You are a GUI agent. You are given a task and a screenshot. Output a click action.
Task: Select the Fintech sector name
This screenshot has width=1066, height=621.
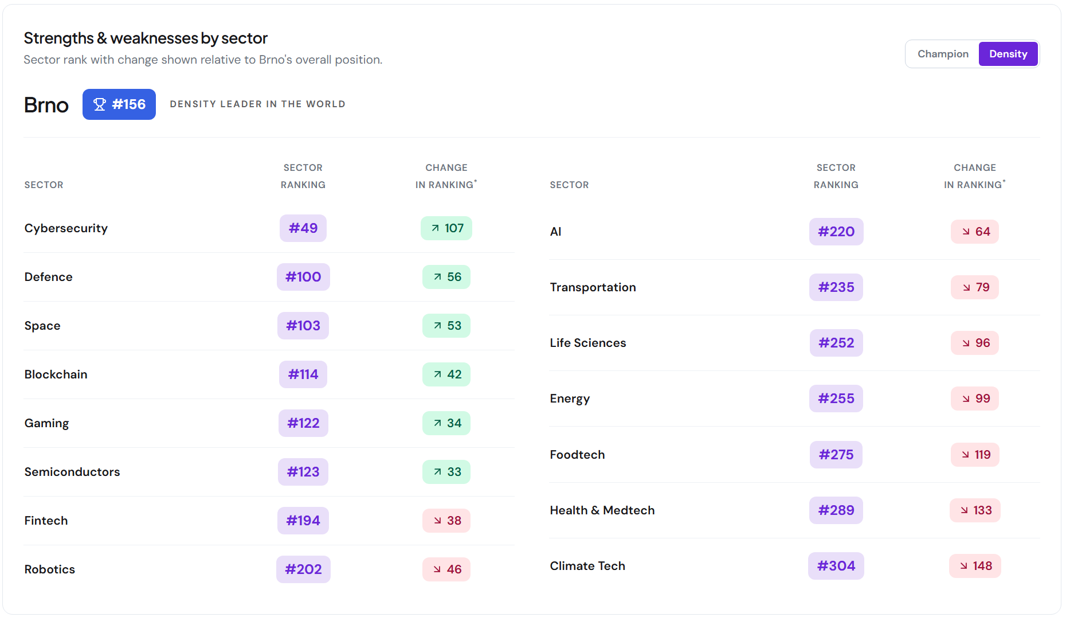(x=46, y=521)
